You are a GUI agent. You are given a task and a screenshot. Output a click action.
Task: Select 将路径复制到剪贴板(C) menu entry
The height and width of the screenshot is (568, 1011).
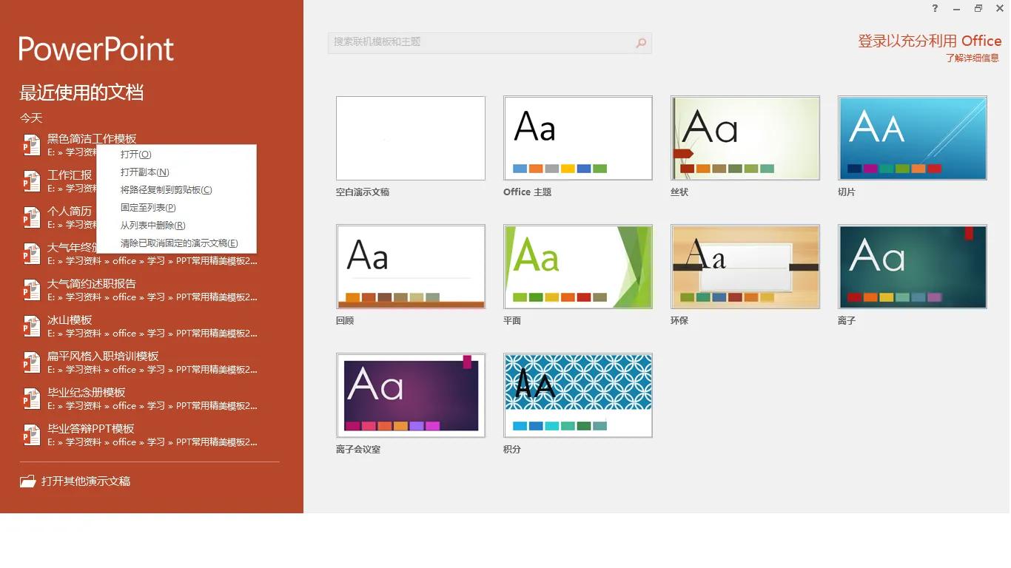(177, 190)
